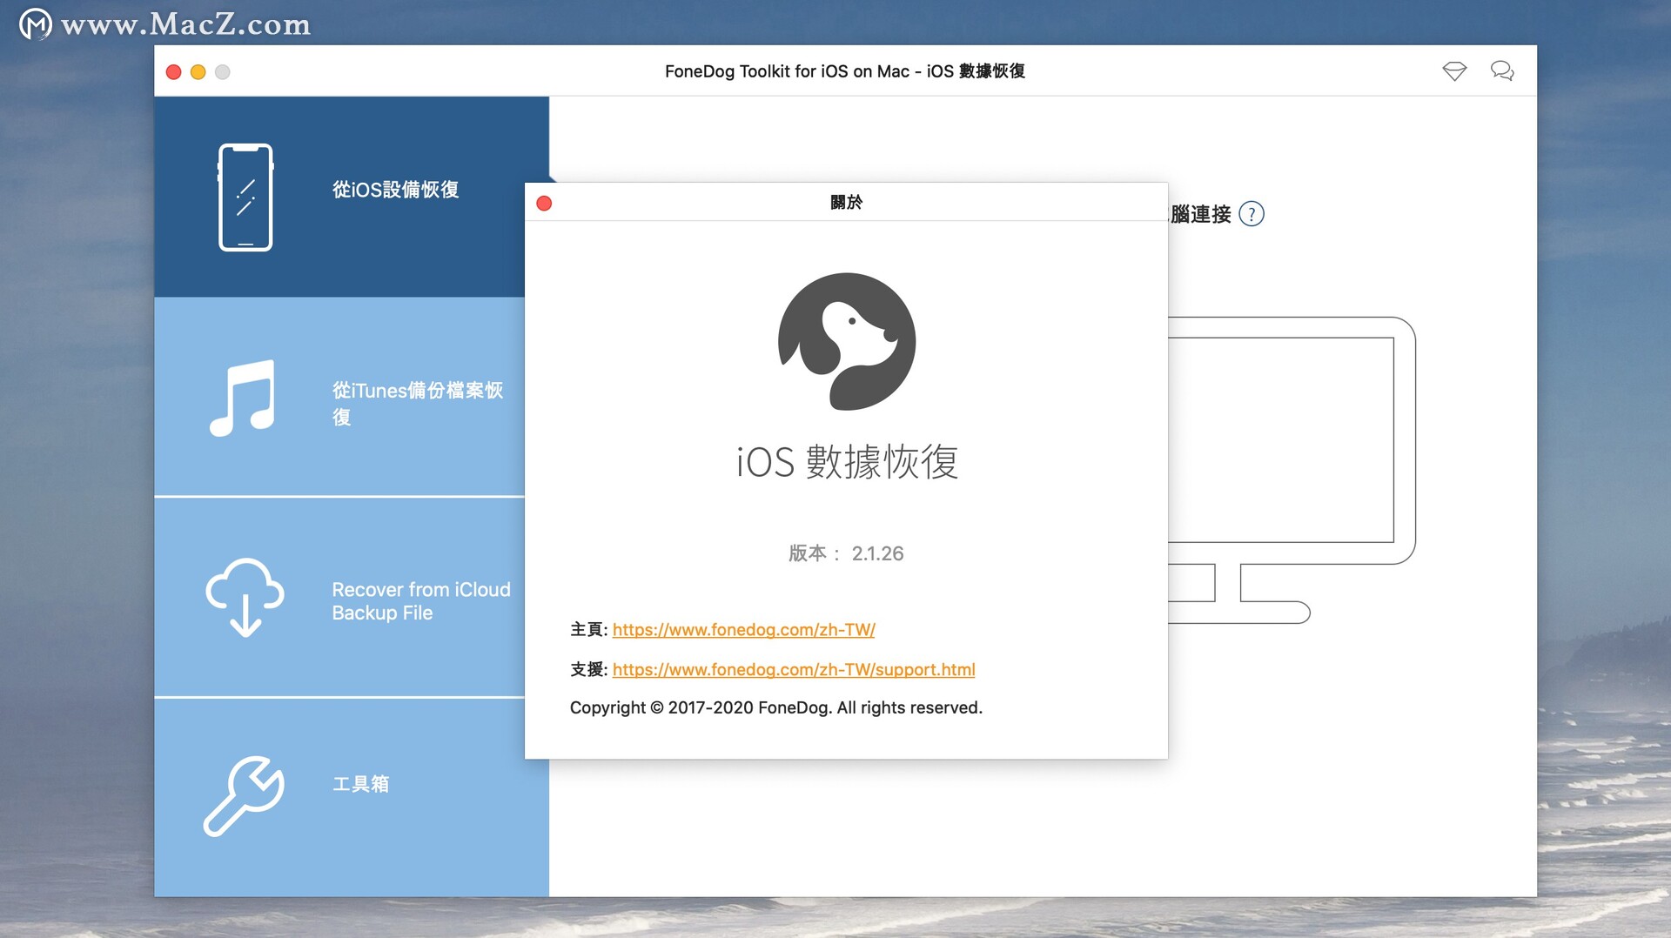1671x938 pixels.
Task: Open the diamond premium icon in title bar
Action: tap(1454, 71)
